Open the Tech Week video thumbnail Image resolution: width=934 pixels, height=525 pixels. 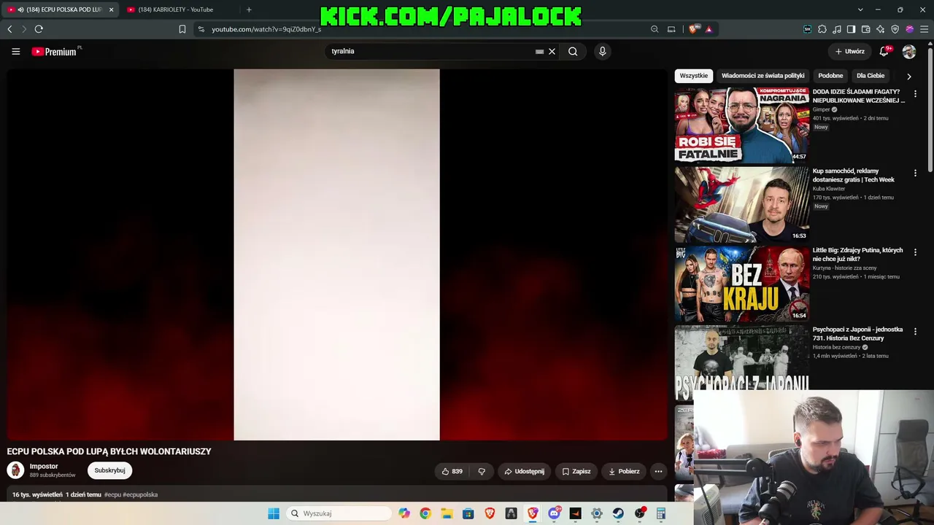pyautogui.click(x=741, y=204)
